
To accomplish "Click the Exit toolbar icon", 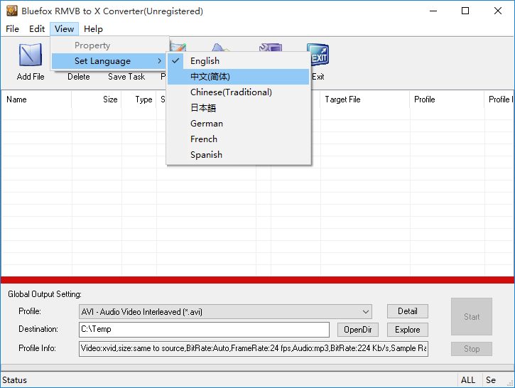I will pyautogui.click(x=318, y=55).
